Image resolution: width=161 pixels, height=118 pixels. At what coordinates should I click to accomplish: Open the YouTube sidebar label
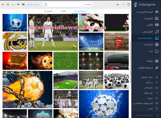pos(148,45)
